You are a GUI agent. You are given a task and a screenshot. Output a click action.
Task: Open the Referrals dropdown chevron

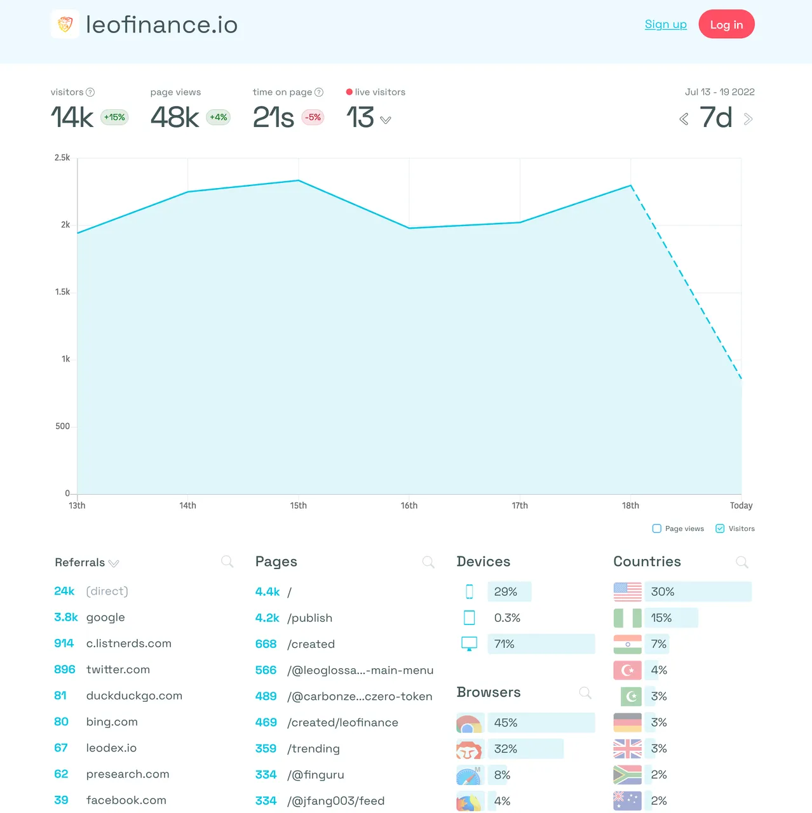coord(114,563)
